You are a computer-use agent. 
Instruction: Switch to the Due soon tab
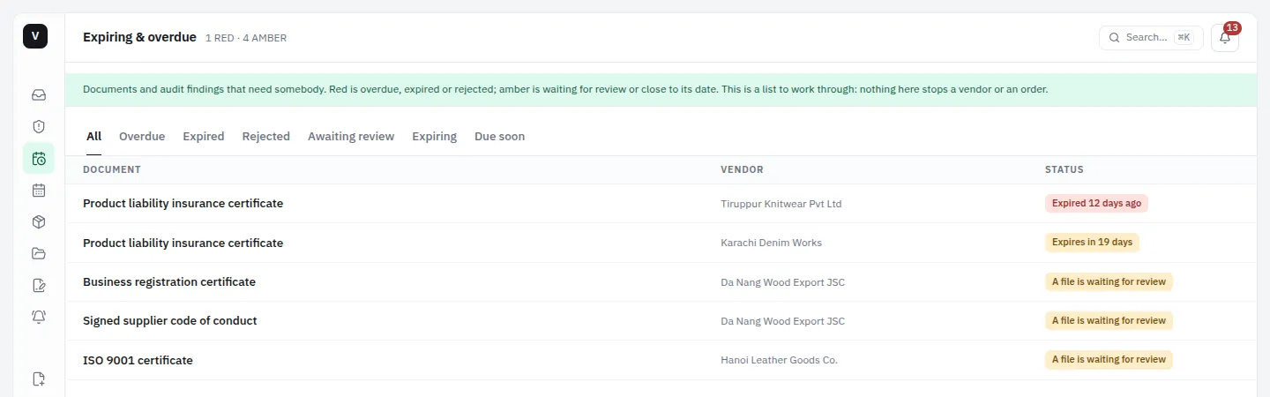(x=499, y=137)
